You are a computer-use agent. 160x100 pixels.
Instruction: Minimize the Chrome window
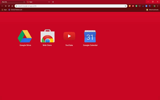click(148, 2)
